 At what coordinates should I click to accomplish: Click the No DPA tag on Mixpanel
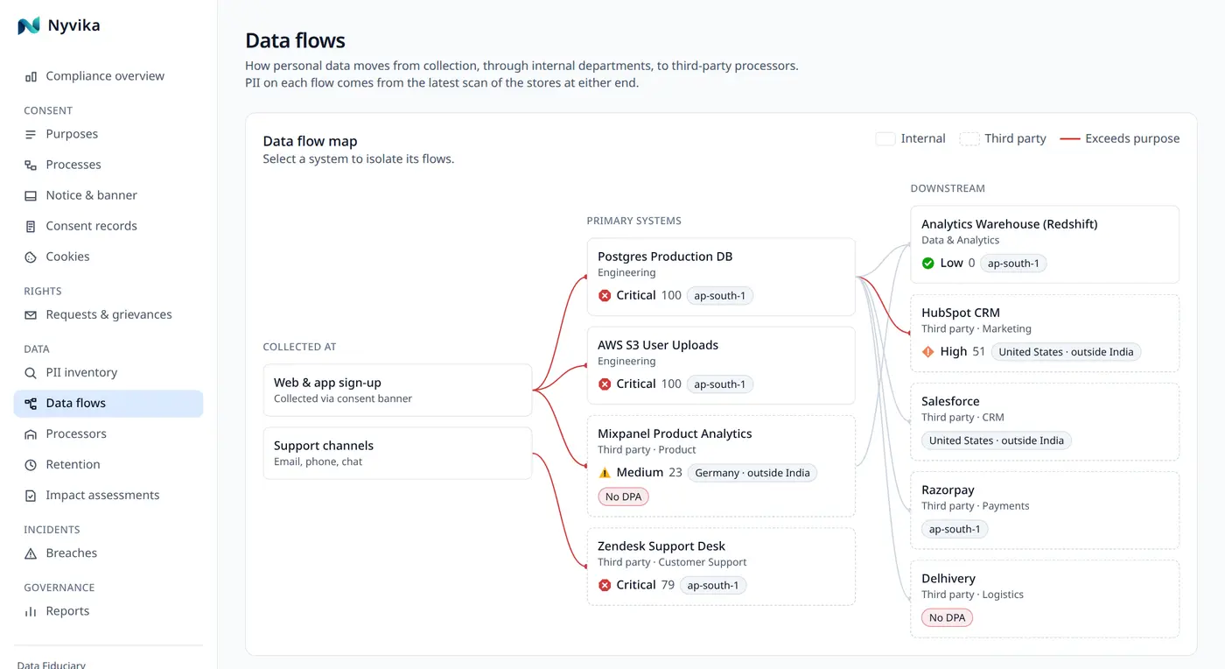click(x=624, y=496)
